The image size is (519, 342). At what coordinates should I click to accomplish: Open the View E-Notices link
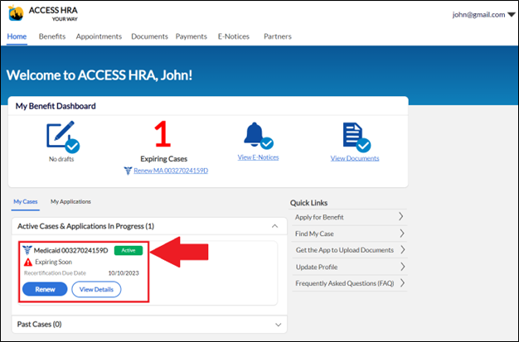[x=258, y=157]
